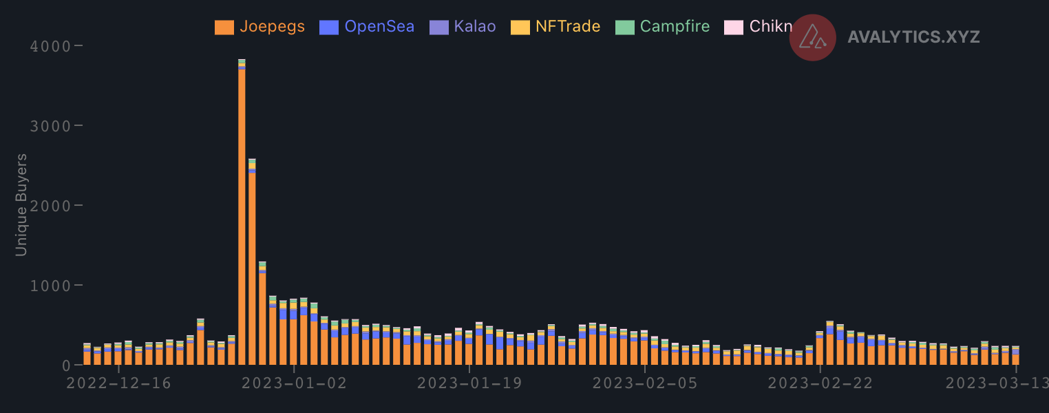This screenshot has width=1049, height=413.
Task: Toggle the Chikn legend label
Action: pyautogui.click(x=771, y=27)
